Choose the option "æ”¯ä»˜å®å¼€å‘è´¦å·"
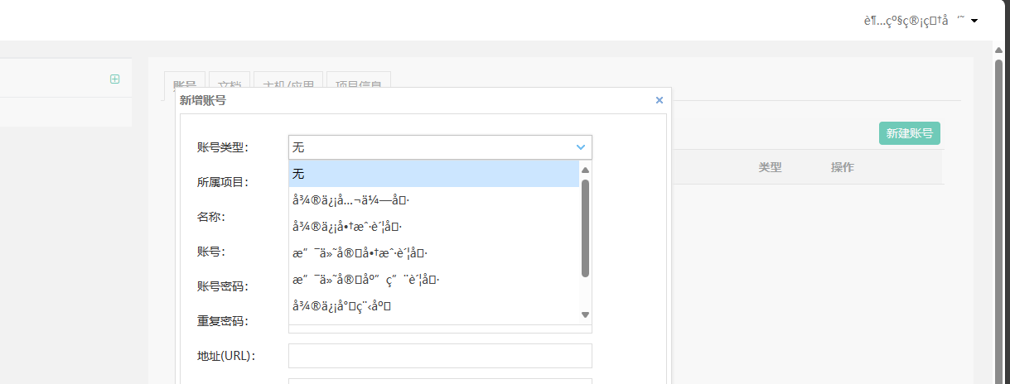 433,280
